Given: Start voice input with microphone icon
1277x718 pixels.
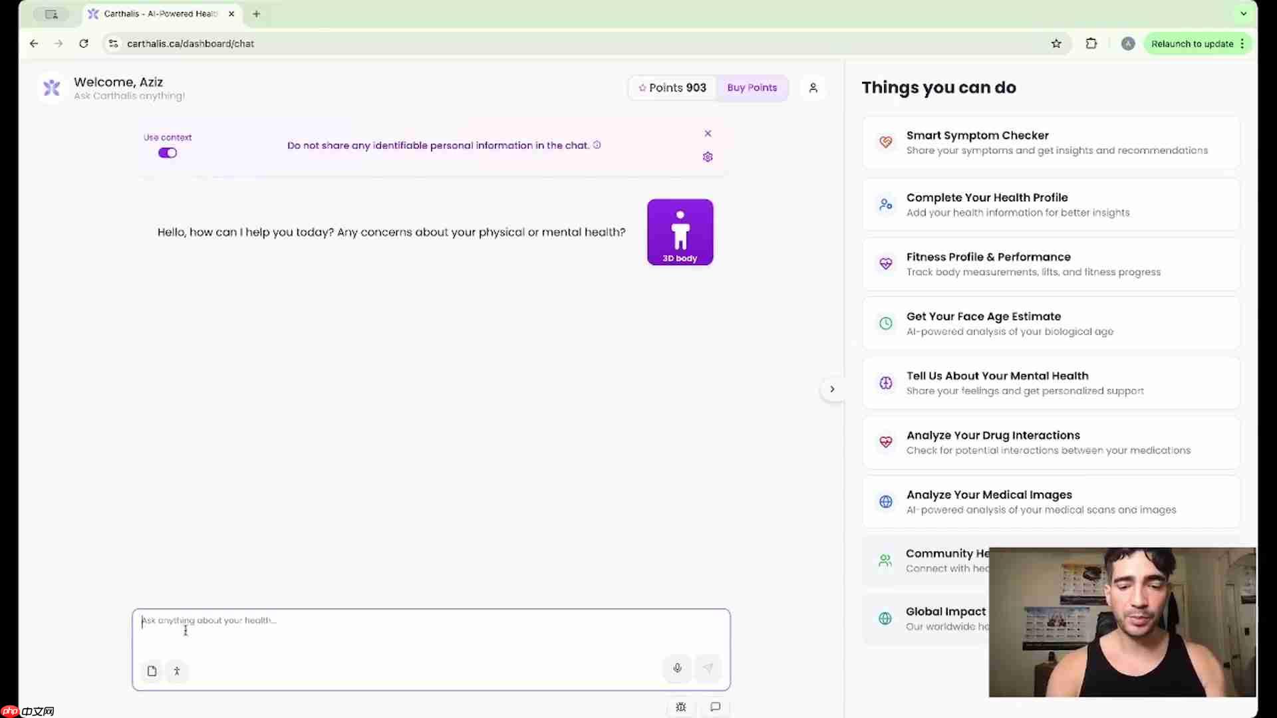Looking at the screenshot, I should point(677,668).
